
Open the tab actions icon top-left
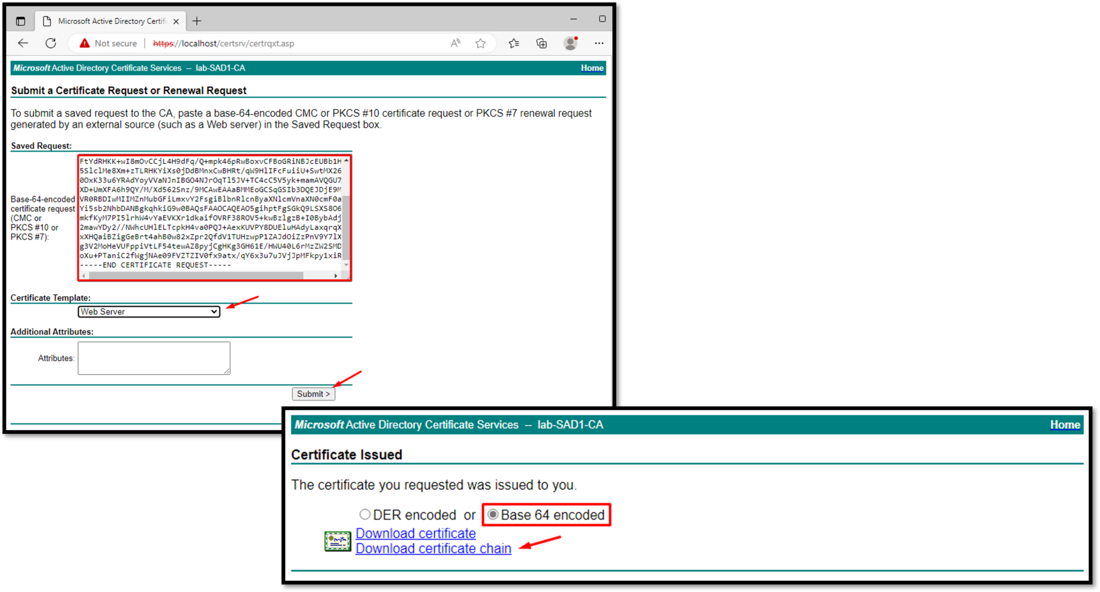pyautogui.click(x=20, y=21)
